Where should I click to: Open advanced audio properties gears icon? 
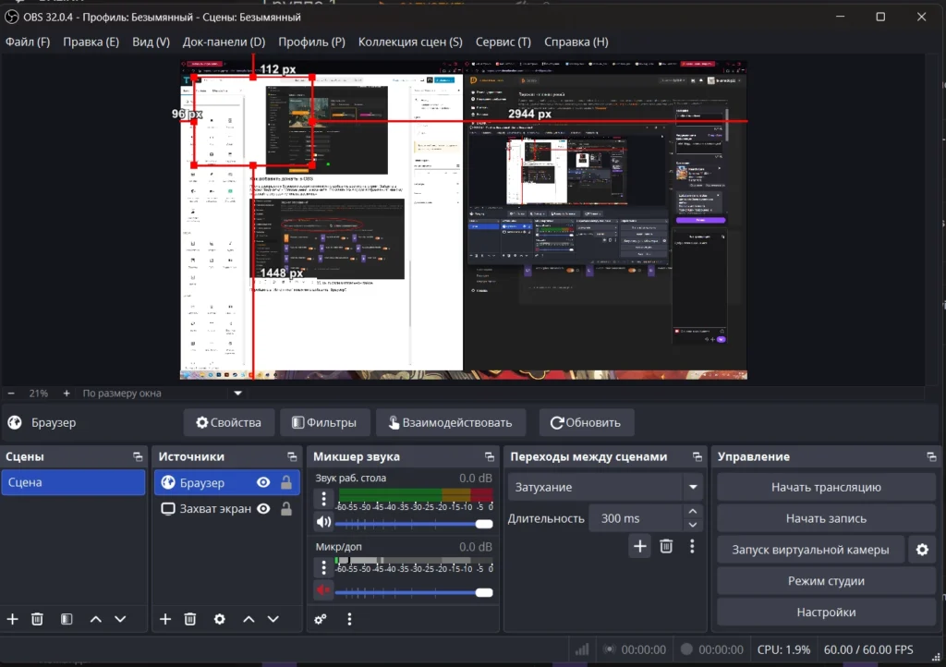pos(321,619)
